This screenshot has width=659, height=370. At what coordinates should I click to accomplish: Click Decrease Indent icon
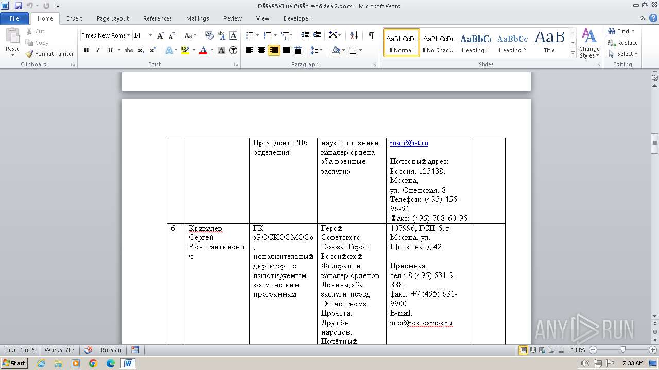pos(305,35)
